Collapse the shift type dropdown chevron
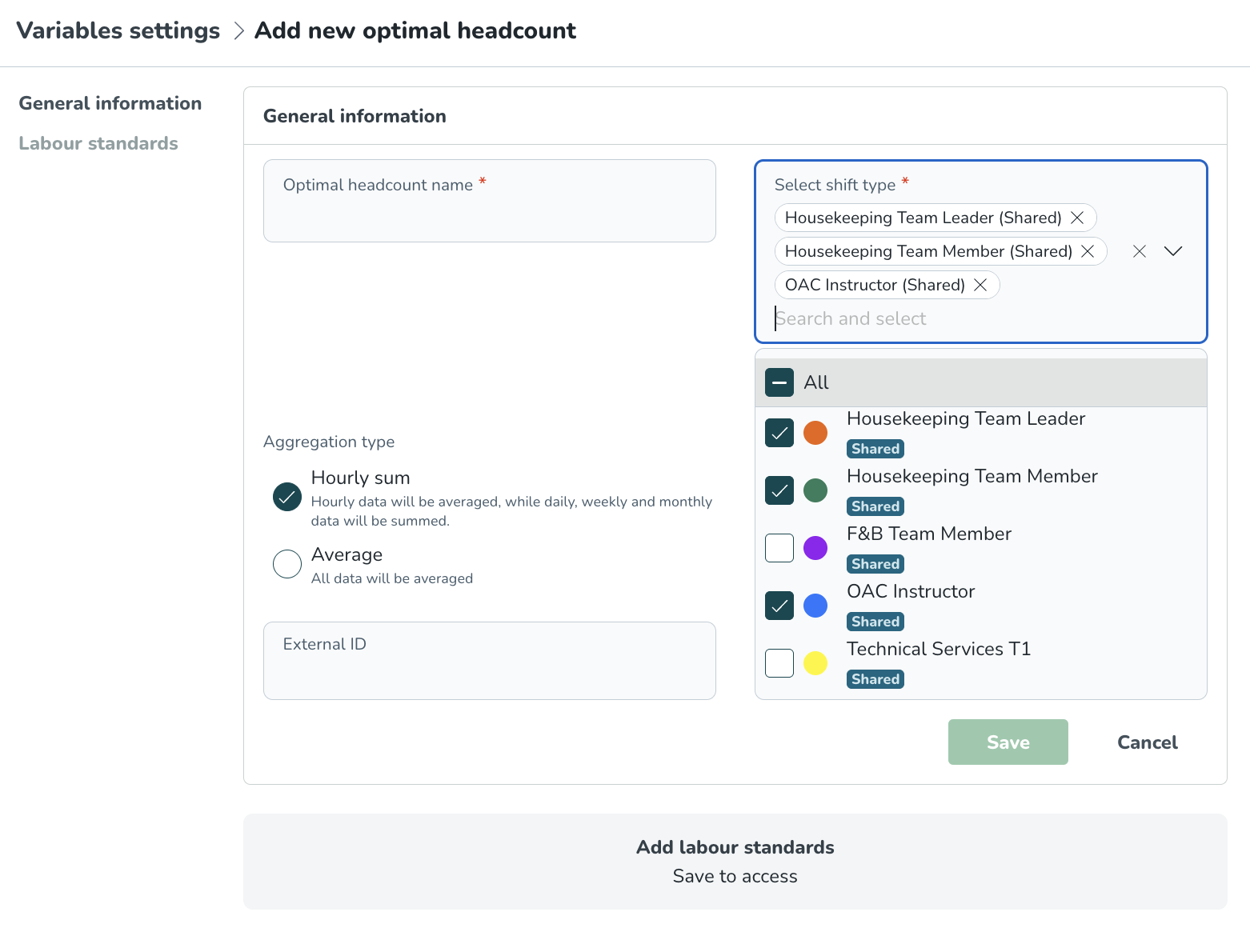Screen dimensions: 1250x928 [1173, 251]
